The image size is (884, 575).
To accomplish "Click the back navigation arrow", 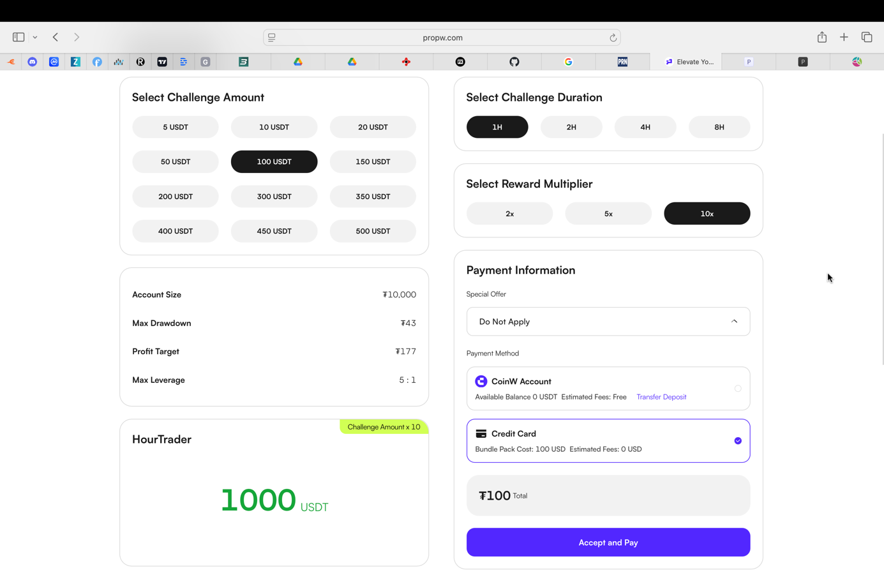I will pyautogui.click(x=56, y=37).
